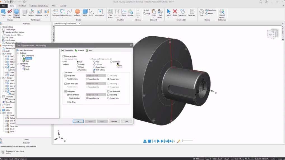The width and height of the screenshot is (285, 160).
Task: Click the Copy clipboard command
Action: 147,13
